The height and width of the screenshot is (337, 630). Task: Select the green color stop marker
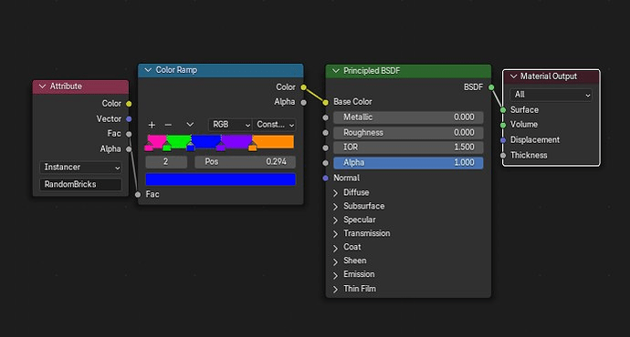coord(167,148)
